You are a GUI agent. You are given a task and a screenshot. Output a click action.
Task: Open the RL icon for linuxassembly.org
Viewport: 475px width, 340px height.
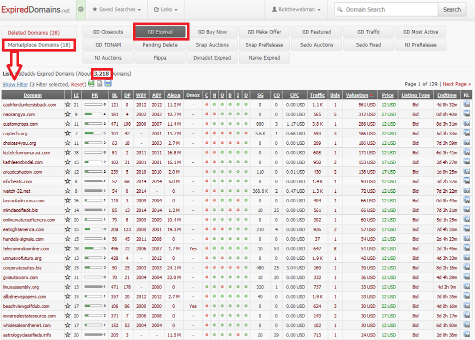(466, 287)
